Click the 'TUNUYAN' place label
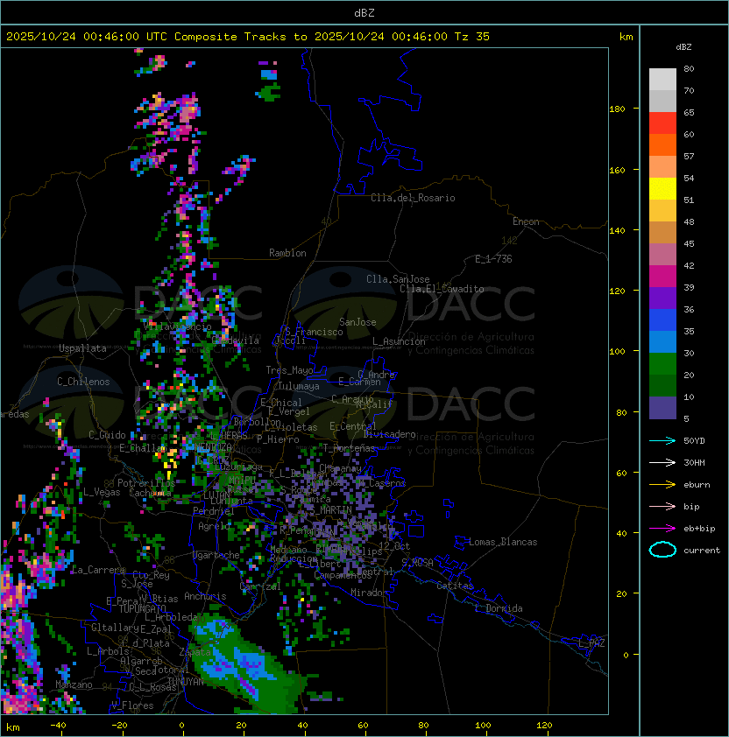The image size is (729, 737). [186, 682]
